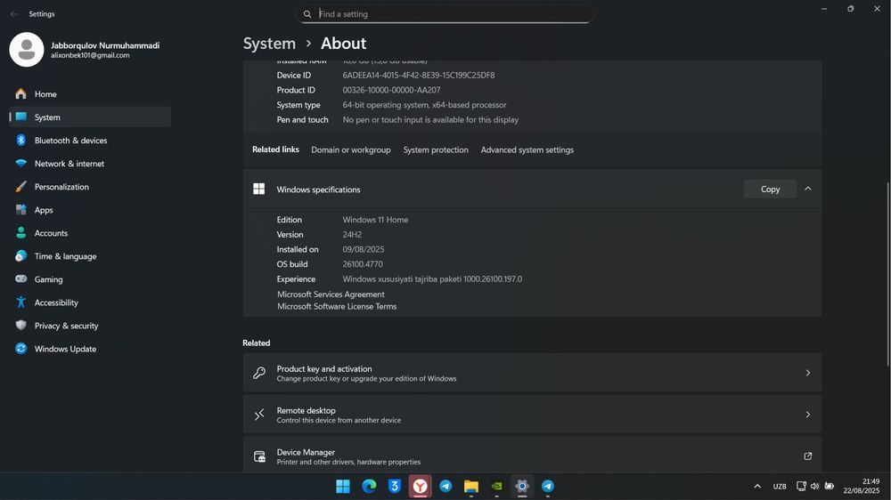This screenshot has width=891, height=500.
Task: Show hidden tray icons
Action: pos(756,487)
